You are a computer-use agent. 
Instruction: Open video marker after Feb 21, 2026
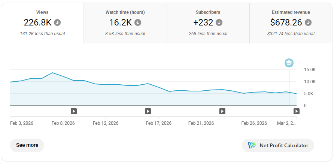[x=222, y=111]
